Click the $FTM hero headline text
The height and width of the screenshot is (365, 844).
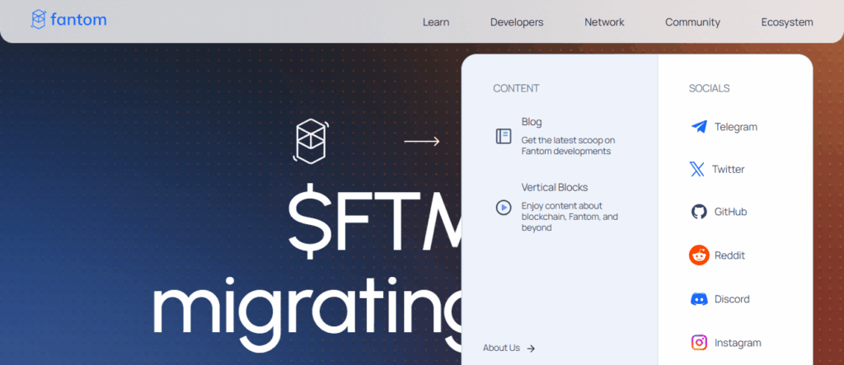click(x=375, y=221)
